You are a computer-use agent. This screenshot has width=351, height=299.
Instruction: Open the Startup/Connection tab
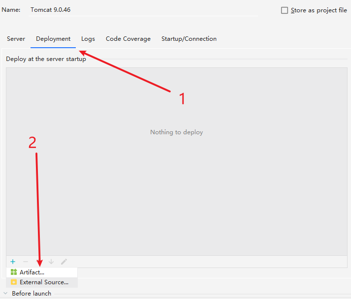click(x=189, y=39)
